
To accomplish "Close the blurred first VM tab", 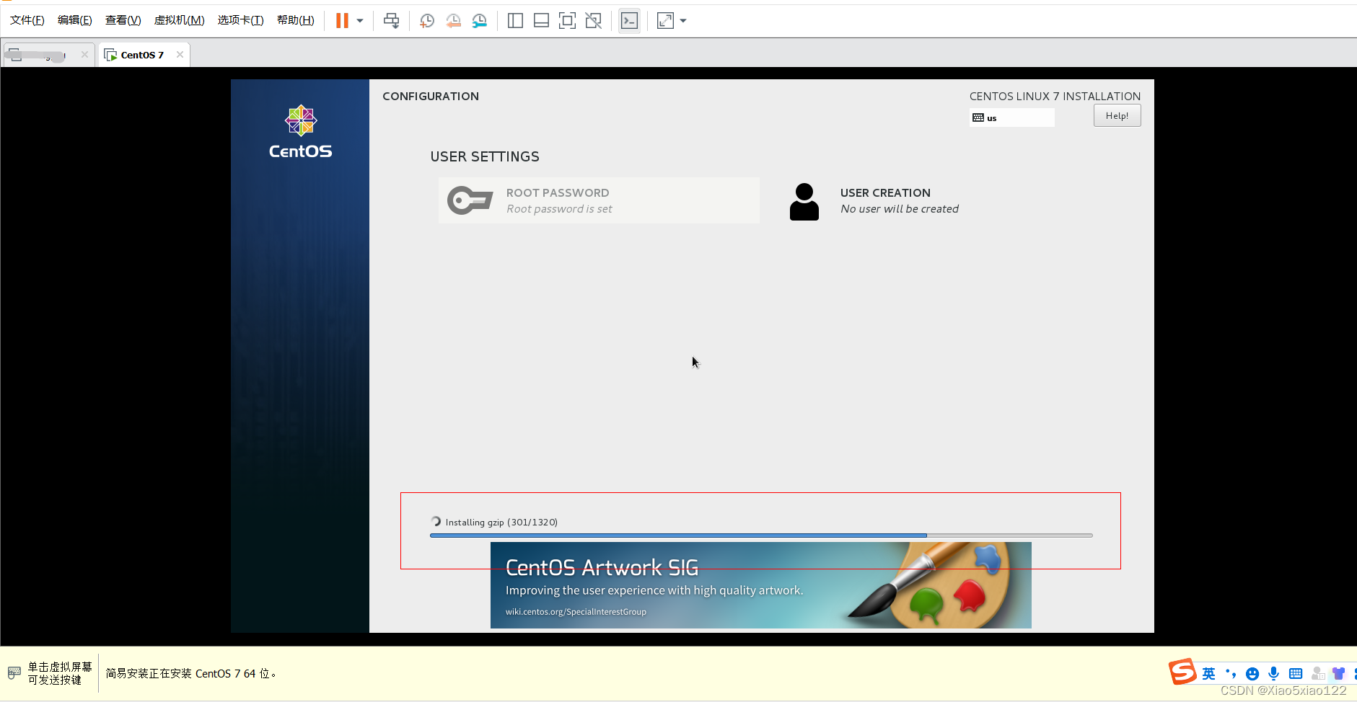I will tap(84, 55).
